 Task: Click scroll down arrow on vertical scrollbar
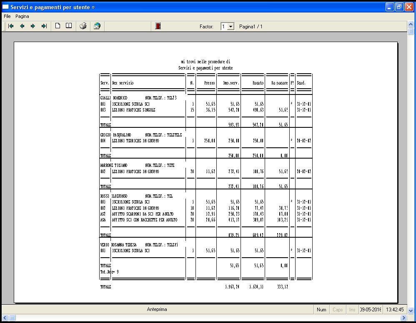[x=411, y=310]
